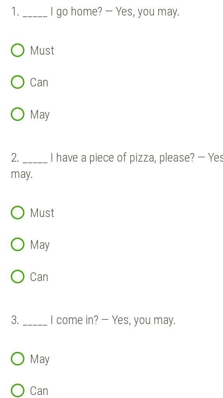The width and height of the screenshot is (223, 398).
Task: Select Can radio button for question 1
Action: [x=18, y=82]
